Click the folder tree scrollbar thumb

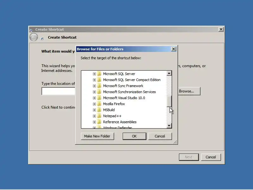point(169,101)
